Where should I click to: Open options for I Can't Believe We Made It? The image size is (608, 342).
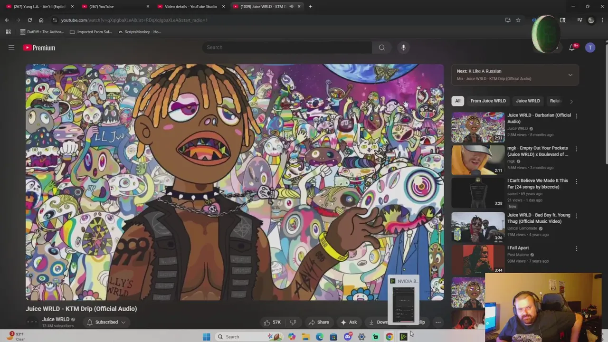click(576, 181)
